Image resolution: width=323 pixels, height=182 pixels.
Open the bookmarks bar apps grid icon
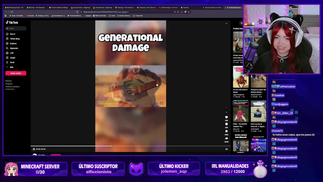(x=6, y=16)
